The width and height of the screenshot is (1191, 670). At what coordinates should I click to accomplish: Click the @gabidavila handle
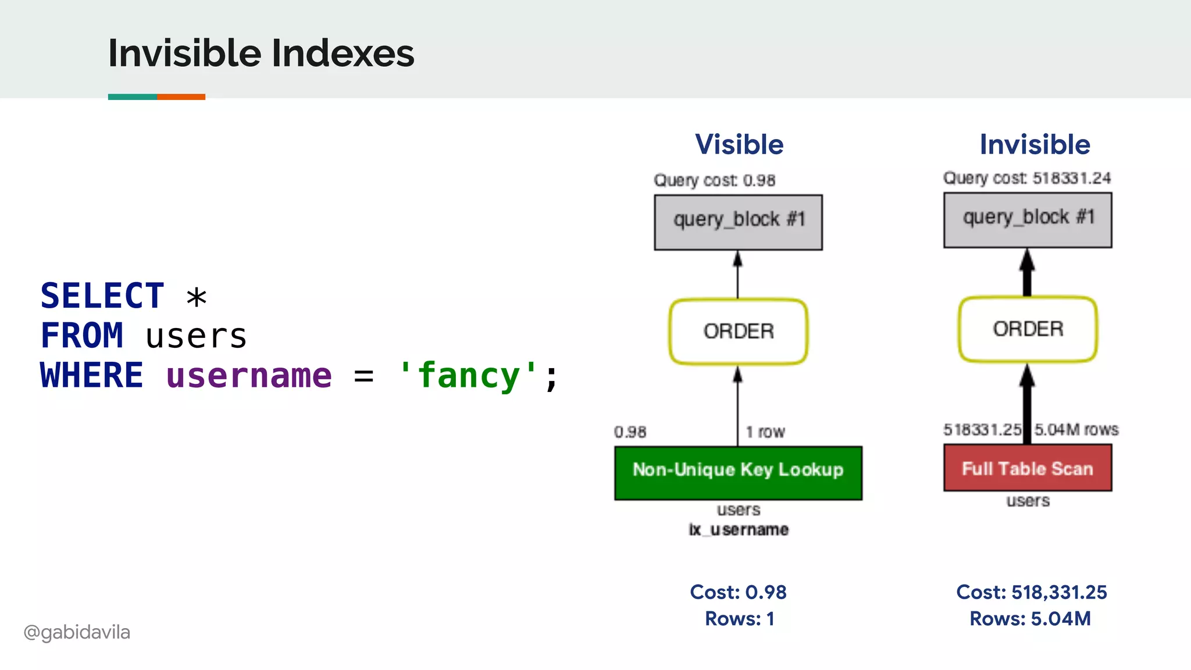click(x=77, y=632)
